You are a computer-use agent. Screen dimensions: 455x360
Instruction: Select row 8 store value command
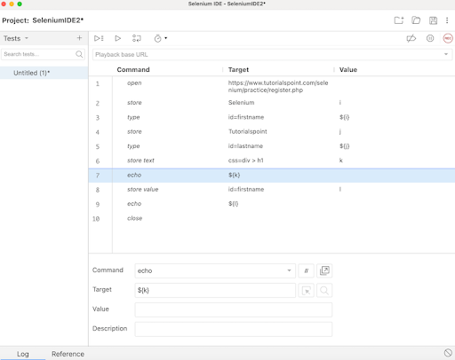click(272, 190)
